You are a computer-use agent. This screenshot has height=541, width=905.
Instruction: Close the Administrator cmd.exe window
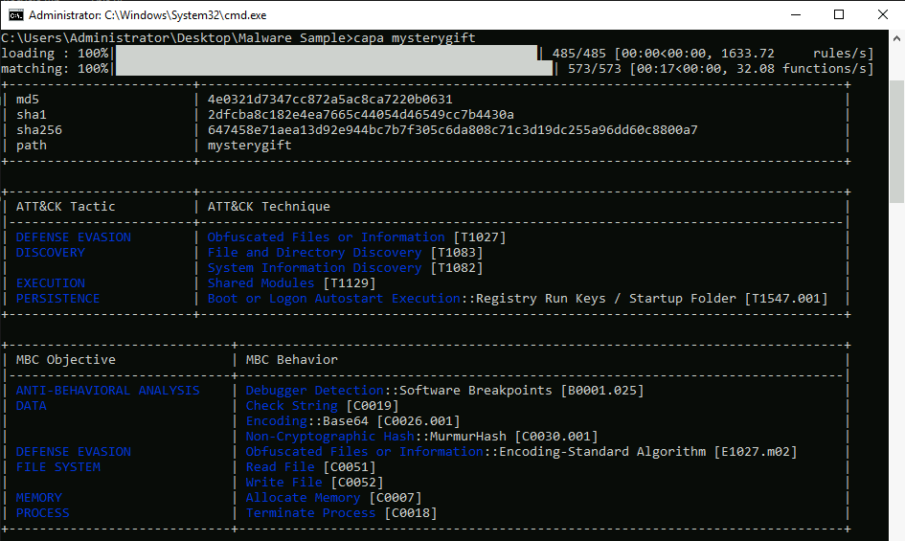[x=882, y=15]
